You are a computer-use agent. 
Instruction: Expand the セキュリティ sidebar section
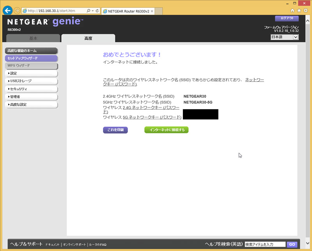(31, 89)
